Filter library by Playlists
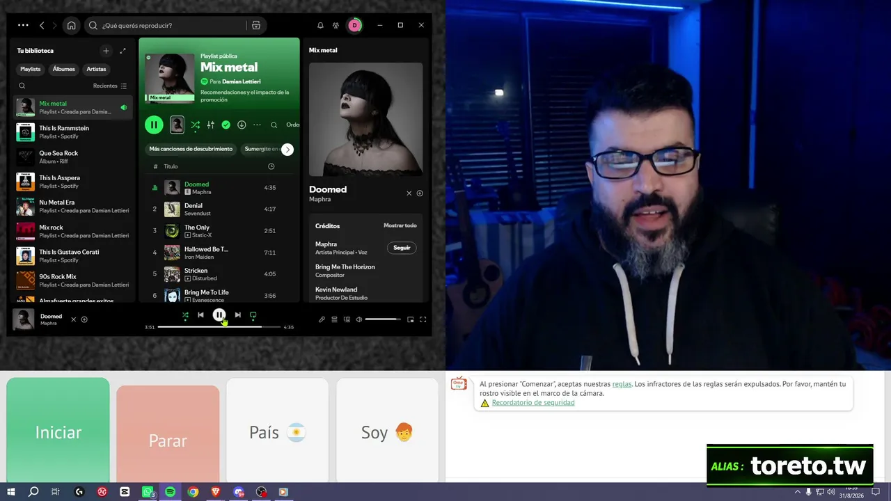Viewport: 891px width, 501px height. coord(31,70)
